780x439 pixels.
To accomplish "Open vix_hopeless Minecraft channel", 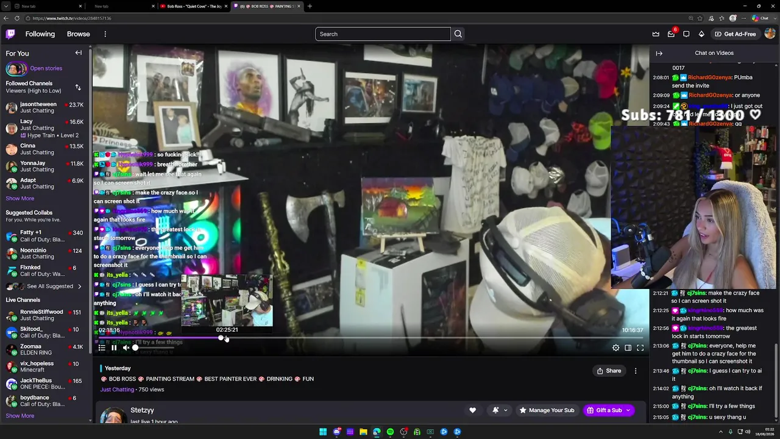I will coord(44,366).
